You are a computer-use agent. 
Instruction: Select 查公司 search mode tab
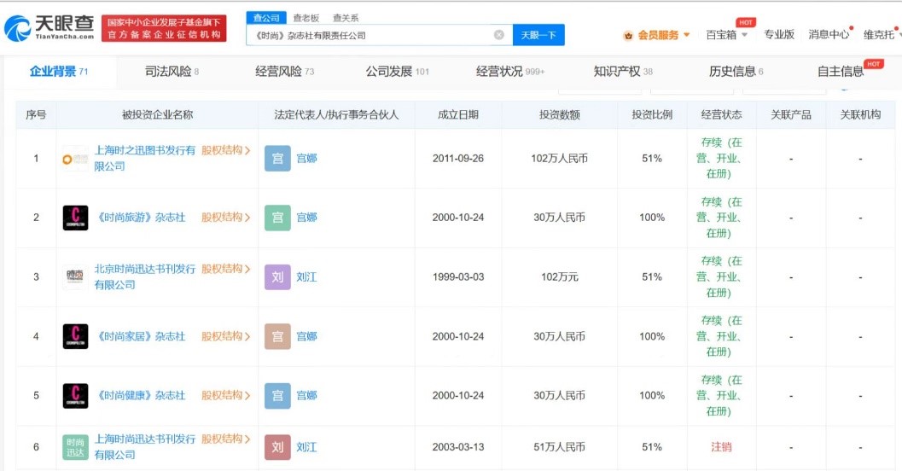pos(266,18)
